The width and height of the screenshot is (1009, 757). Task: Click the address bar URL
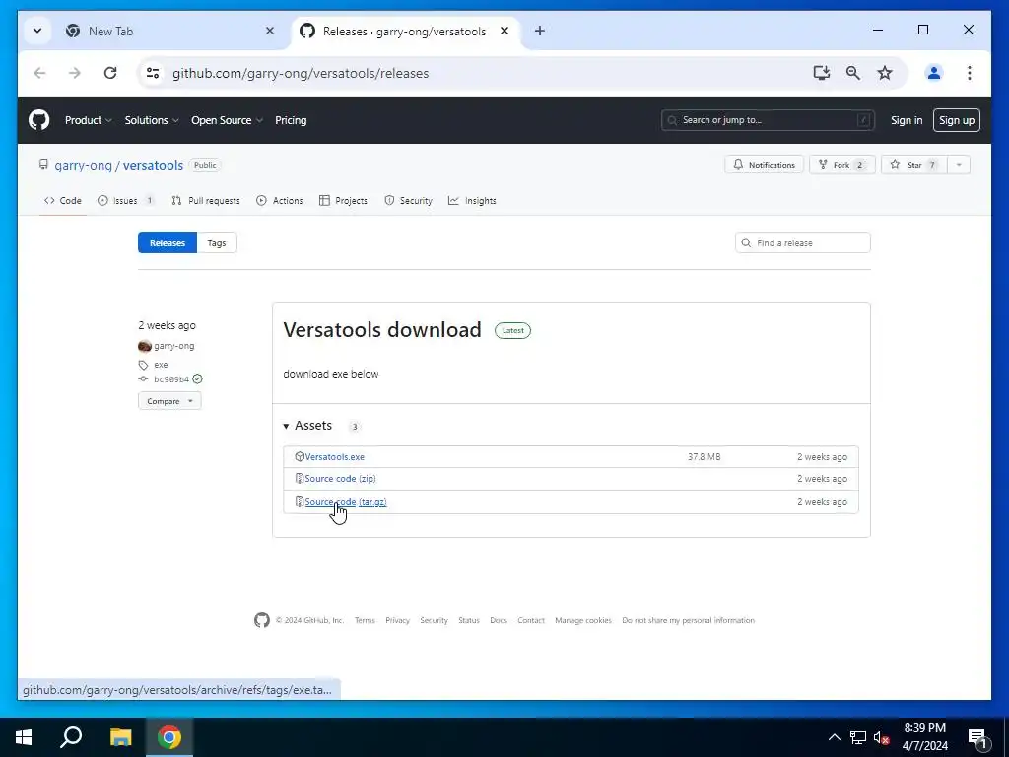click(301, 73)
